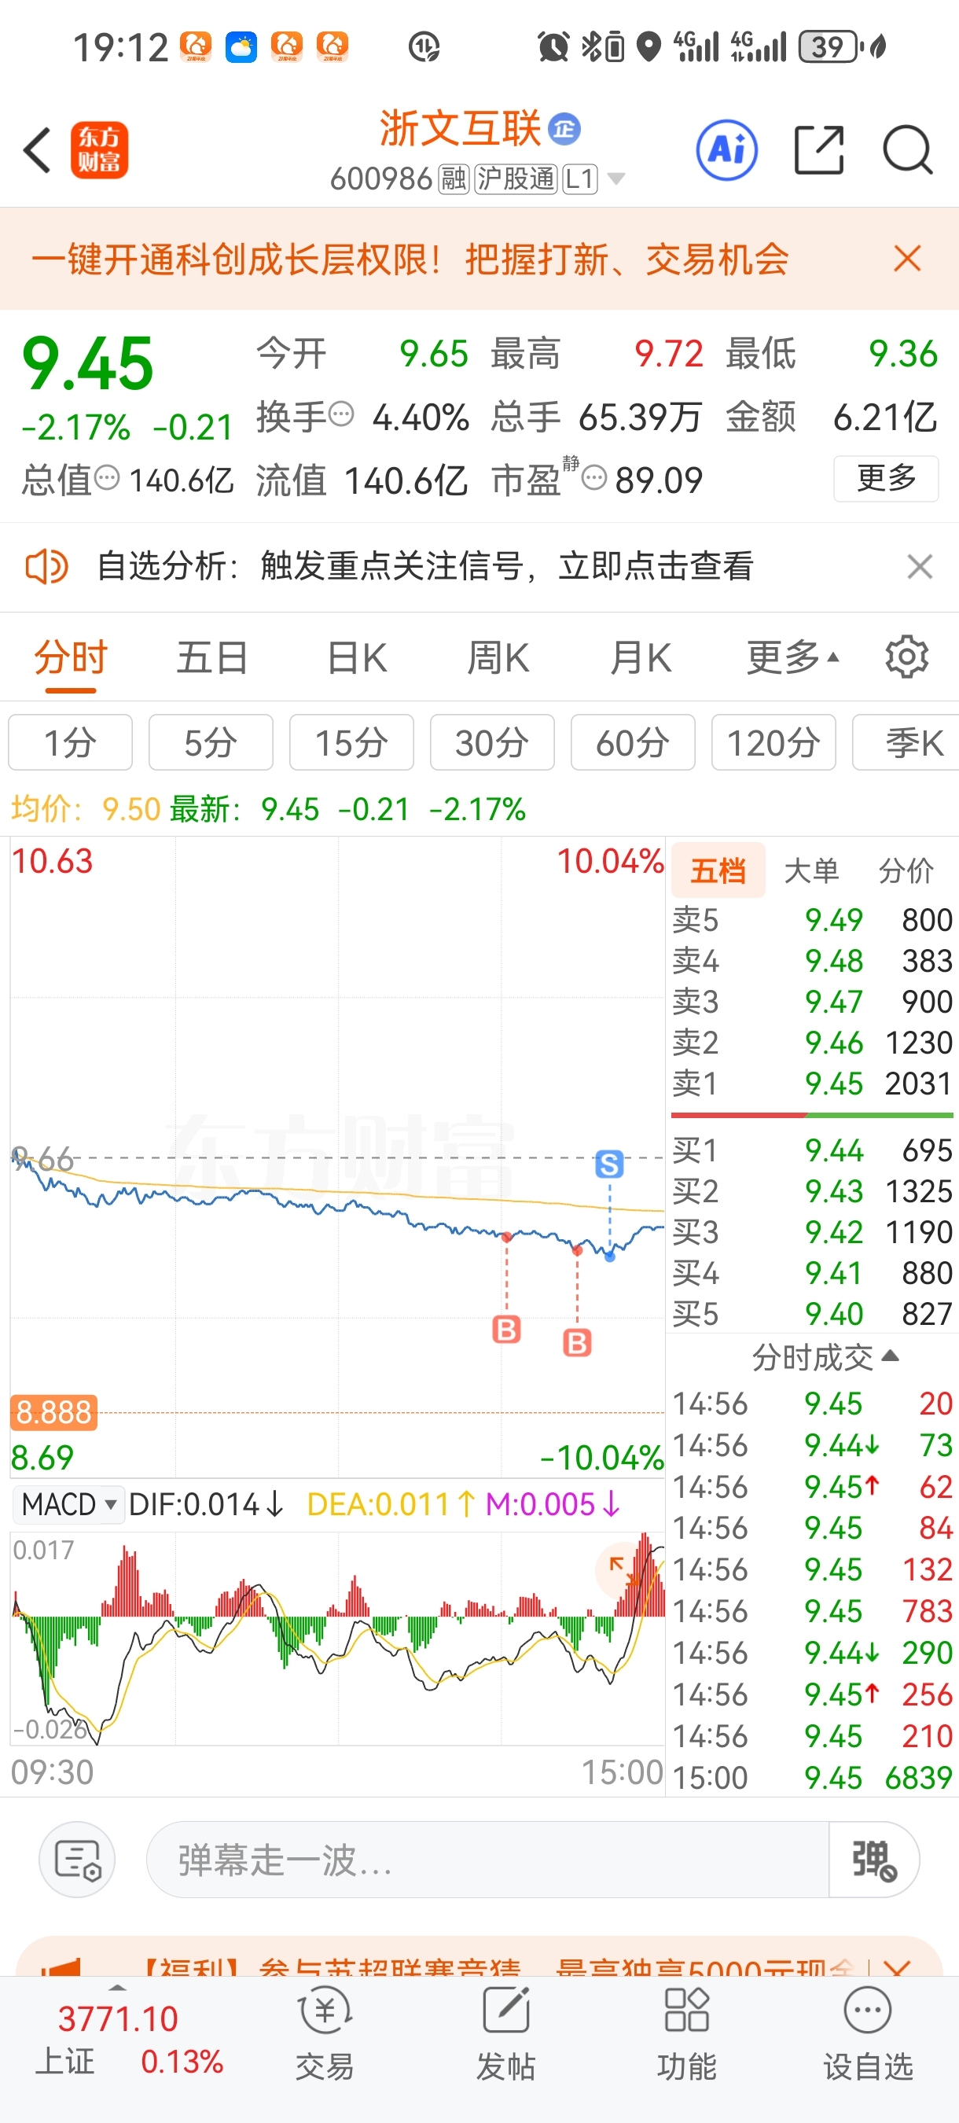959x2123 pixels.
Task: Select the 五档 order book tab
Action: click(x=718, y=870)
